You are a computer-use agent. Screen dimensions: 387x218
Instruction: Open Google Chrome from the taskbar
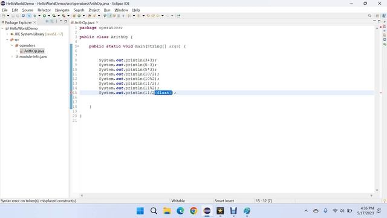point(193,211)
